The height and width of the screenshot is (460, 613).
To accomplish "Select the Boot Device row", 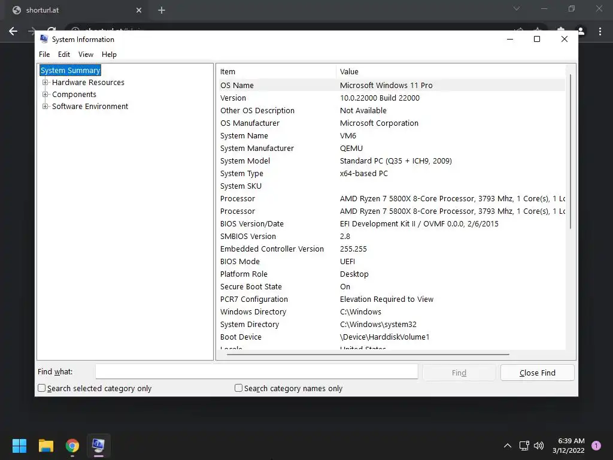I will (392, 337).
